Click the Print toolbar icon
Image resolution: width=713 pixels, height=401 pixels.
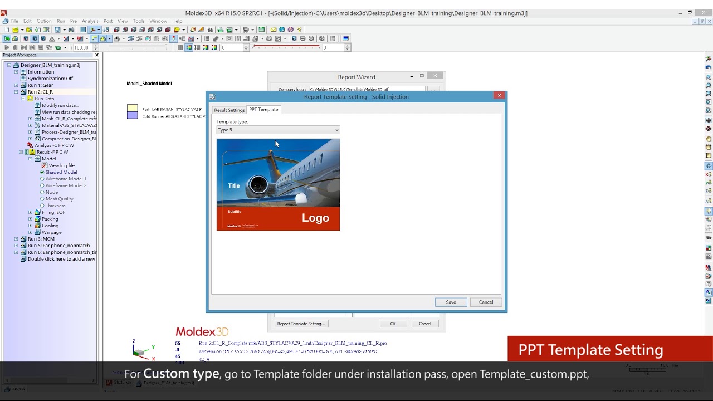coord(71,30)
